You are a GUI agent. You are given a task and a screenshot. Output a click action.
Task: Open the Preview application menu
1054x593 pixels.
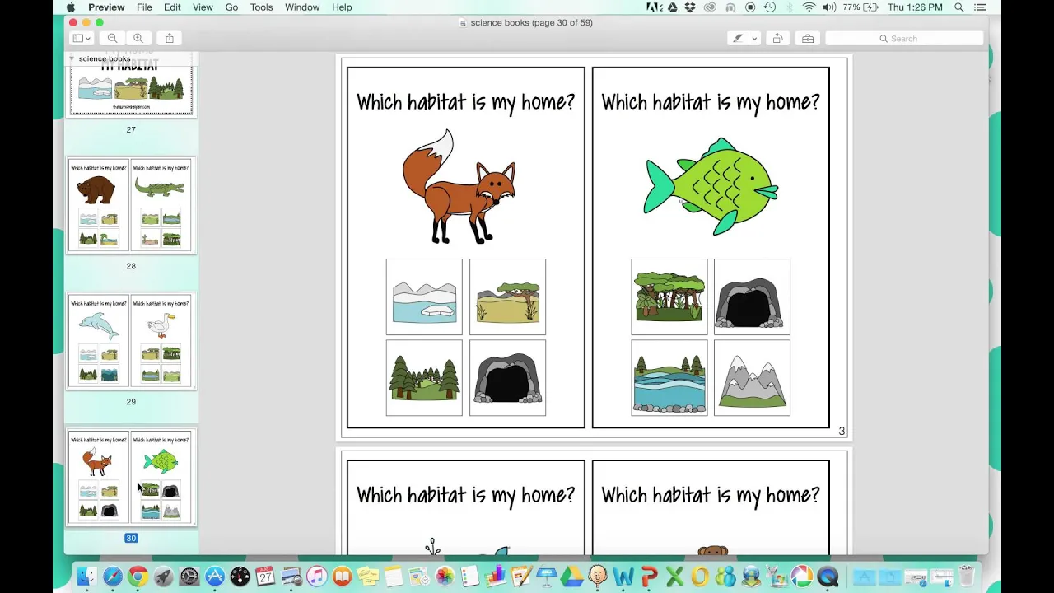[x=106, y=7]
